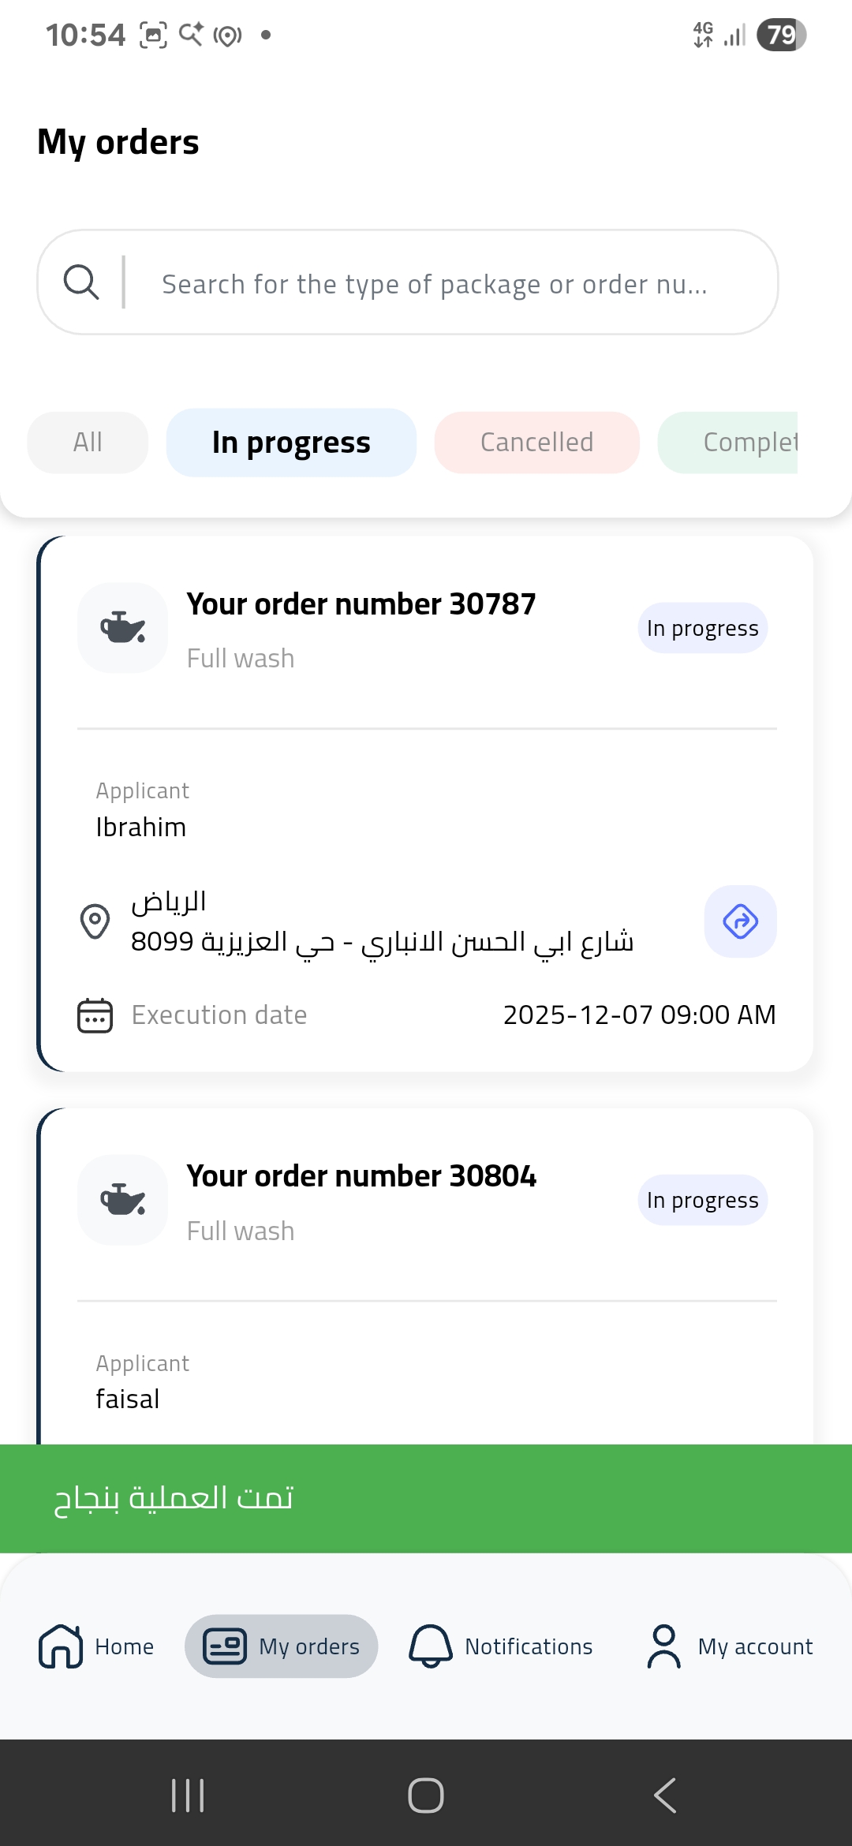Image resolution: width=852 pixels, height=1846 pixels.
Task: Tap the oil can icon for order 30804
Action: tap(122, 1200)
